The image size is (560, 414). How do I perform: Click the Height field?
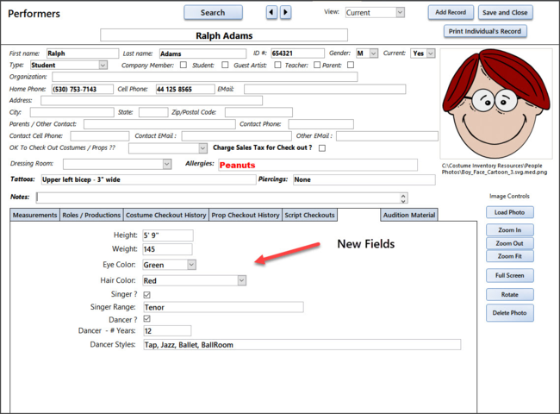pyautogui.click(x=168, y=235)
